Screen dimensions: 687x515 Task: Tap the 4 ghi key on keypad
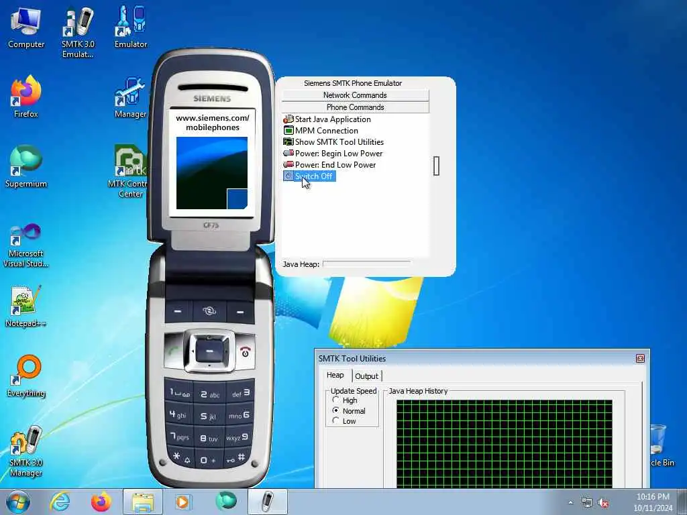pyautogui.click(x=178, y=414)
